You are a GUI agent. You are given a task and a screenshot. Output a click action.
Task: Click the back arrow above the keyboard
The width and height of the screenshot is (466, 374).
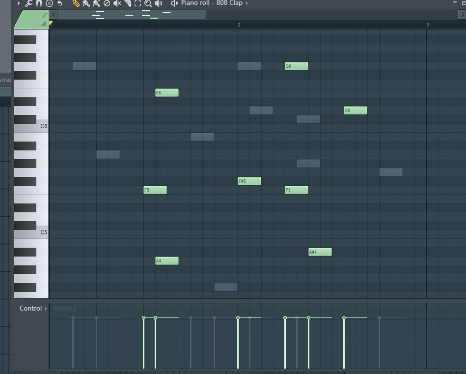pos(54,14)
